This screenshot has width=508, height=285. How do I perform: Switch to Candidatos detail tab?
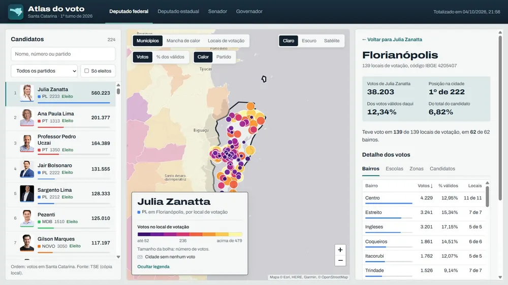[x=442, y=169]
